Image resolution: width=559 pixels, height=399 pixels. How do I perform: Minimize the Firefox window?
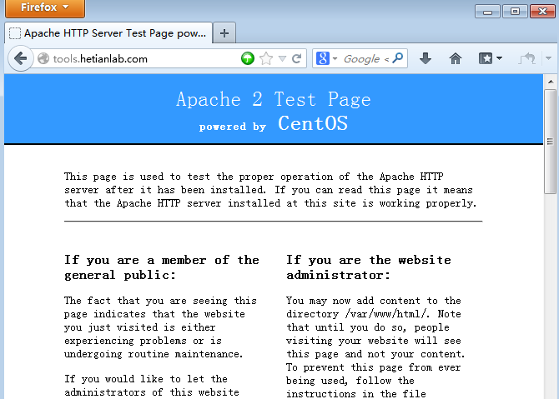(488, 12)
